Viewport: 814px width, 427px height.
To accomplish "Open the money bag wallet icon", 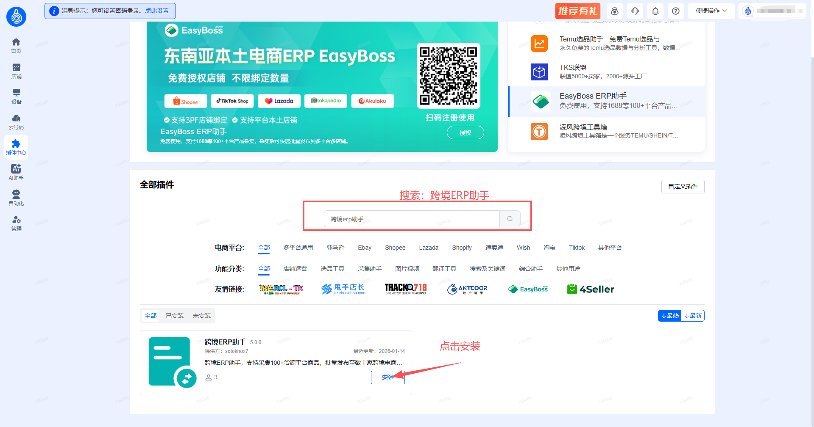I will coord(615,11).
